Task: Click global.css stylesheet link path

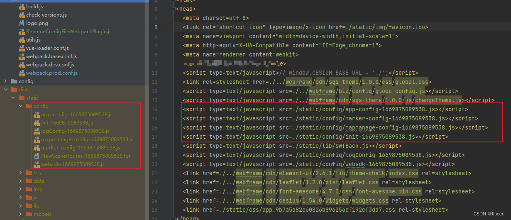Action: pos(351,82)
